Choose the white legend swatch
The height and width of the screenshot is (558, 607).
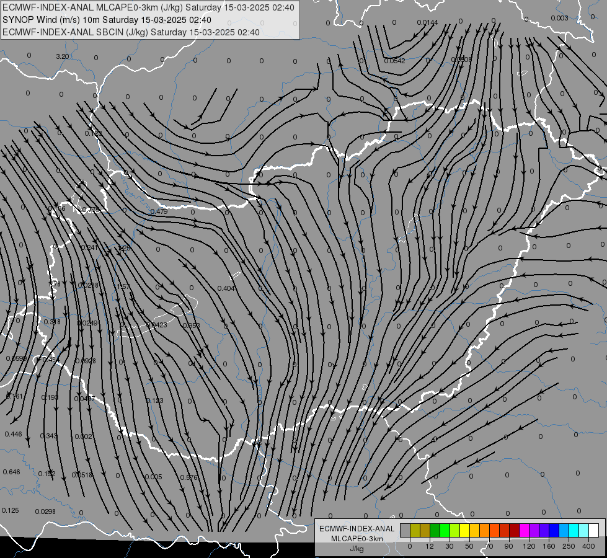594,530
